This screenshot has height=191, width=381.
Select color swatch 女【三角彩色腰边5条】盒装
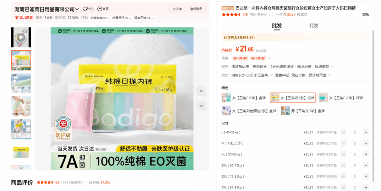pyautogui.click(x=249, y=111)
